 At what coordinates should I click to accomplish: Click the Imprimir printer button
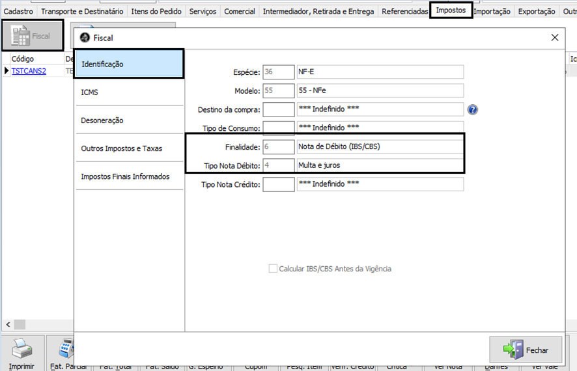coord(22,353)
